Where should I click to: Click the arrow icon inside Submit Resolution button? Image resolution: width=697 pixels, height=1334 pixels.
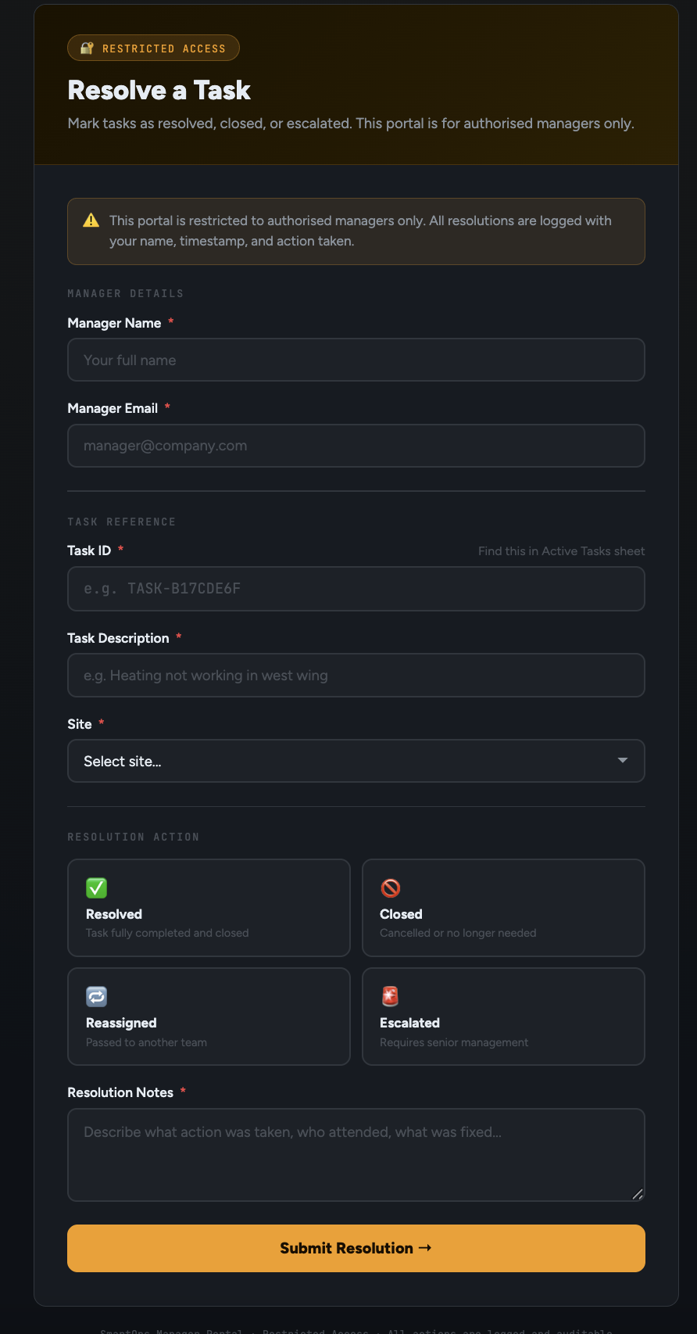pyautogui.click(x=425, y=1248)
